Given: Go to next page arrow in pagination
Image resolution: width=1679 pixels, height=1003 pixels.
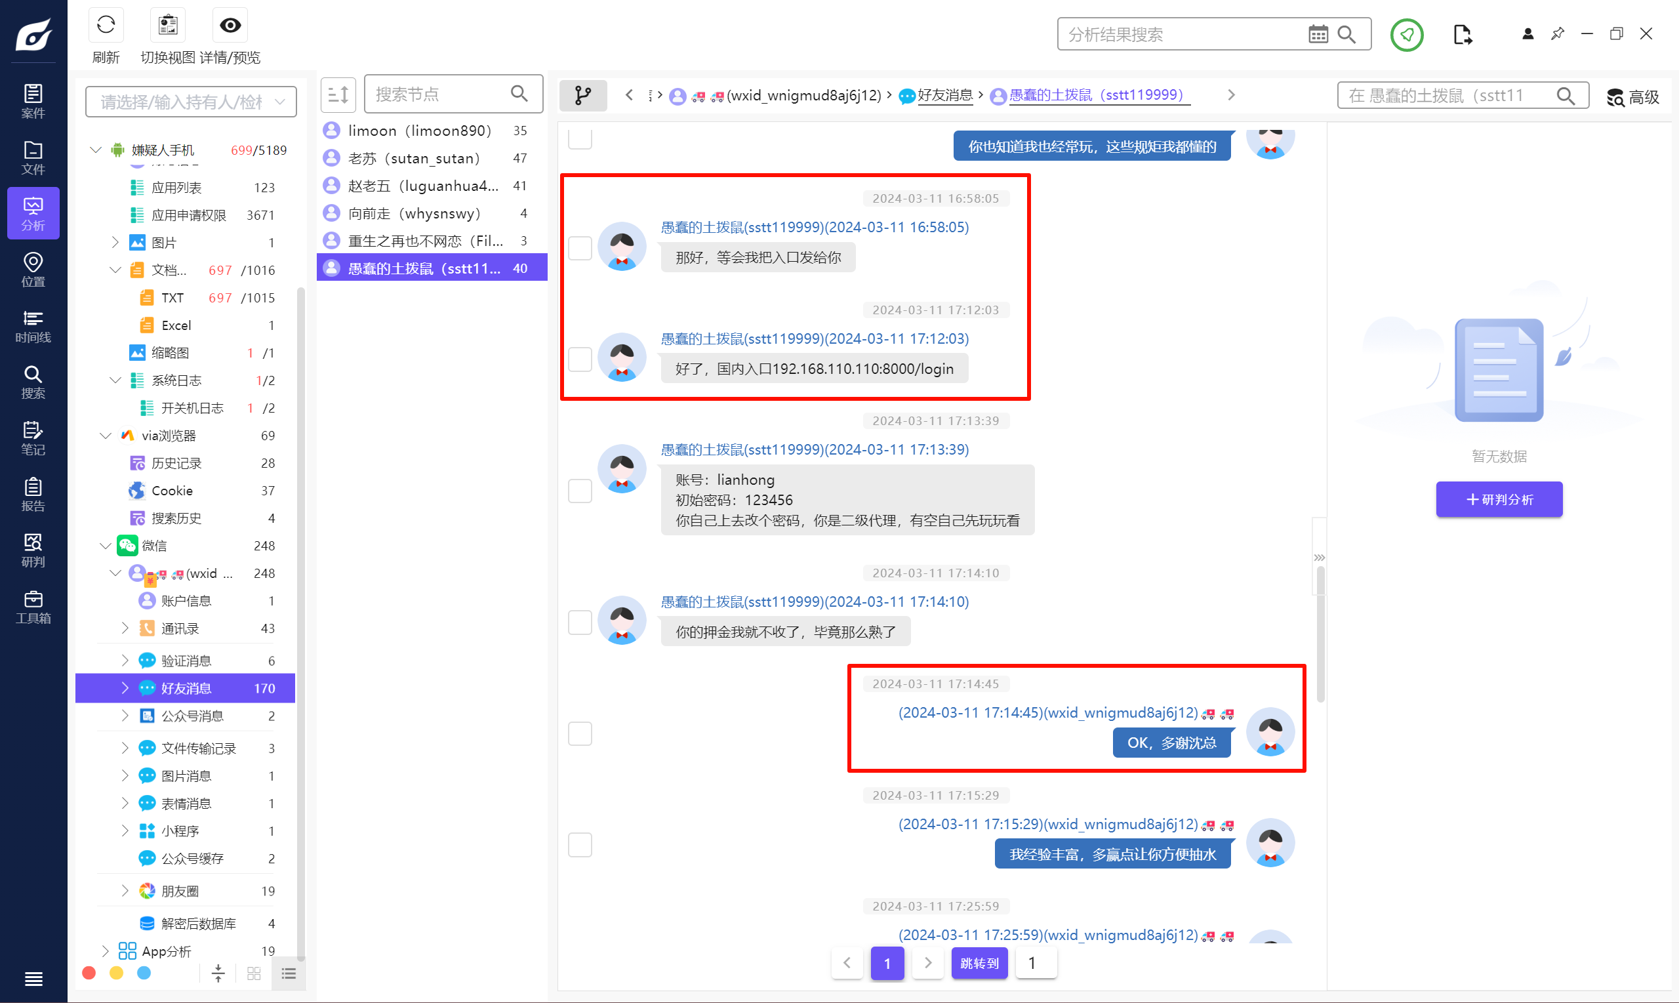Looking at the screenshot, I should [927, 963].
